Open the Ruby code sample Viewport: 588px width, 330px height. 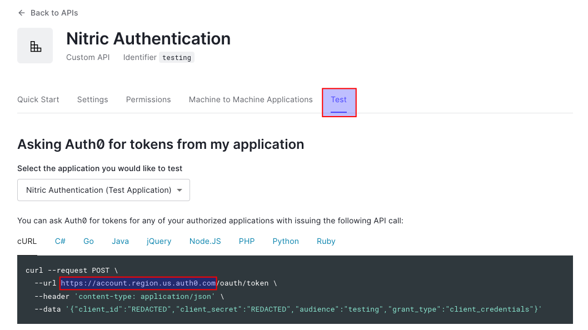click(x=326, y=241)
